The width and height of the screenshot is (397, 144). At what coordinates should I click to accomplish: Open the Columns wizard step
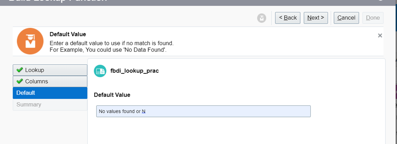click(x=50, y=81)
